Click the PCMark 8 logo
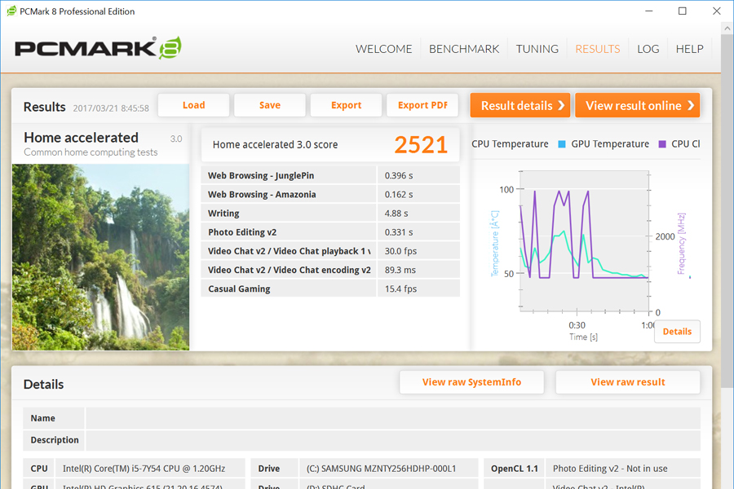Image resolution: width=734 pixels, height=489 pixels. (x=98, y=48)
